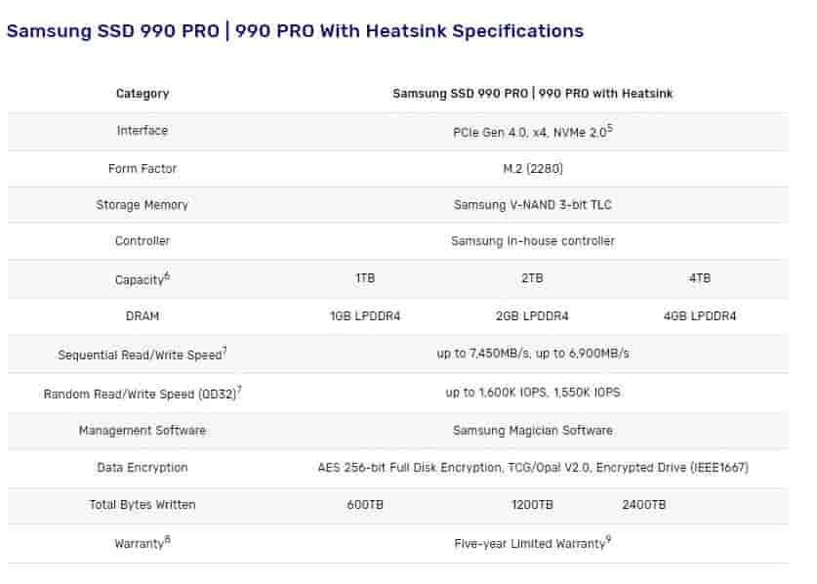
Task: Click the 600TB Total Bytes Written value
Action: [x=365, y=505]
